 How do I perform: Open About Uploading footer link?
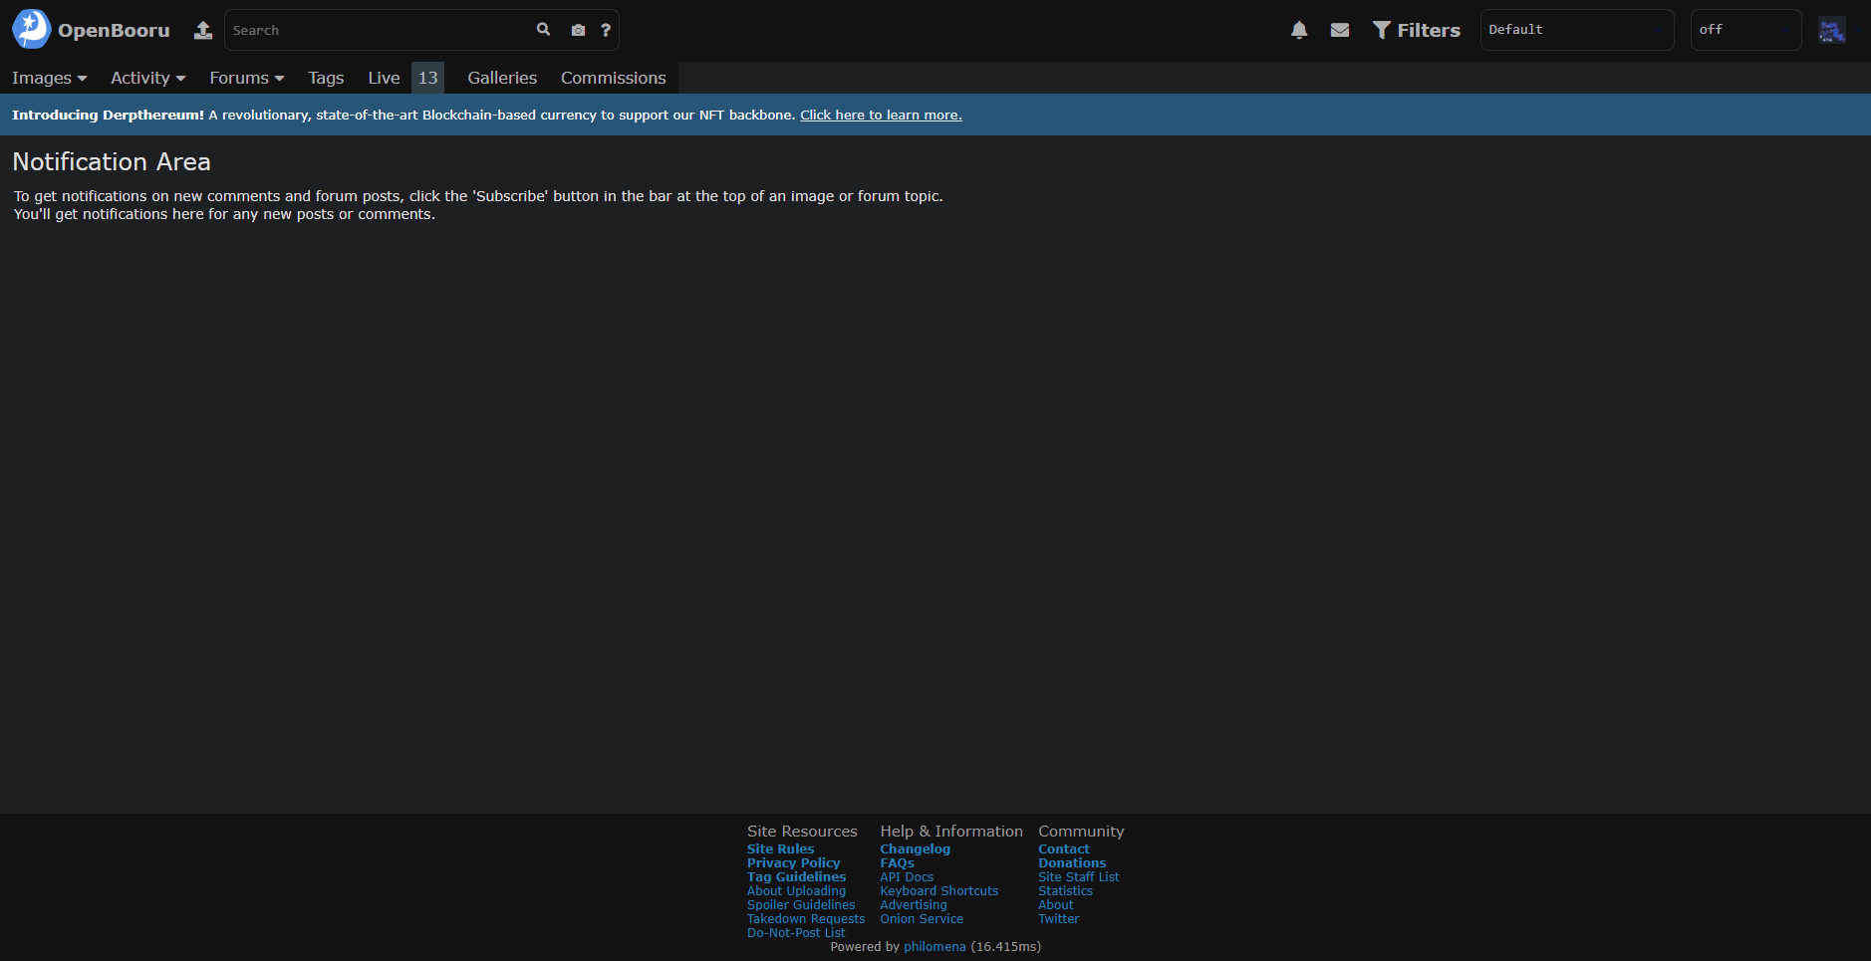796,891
